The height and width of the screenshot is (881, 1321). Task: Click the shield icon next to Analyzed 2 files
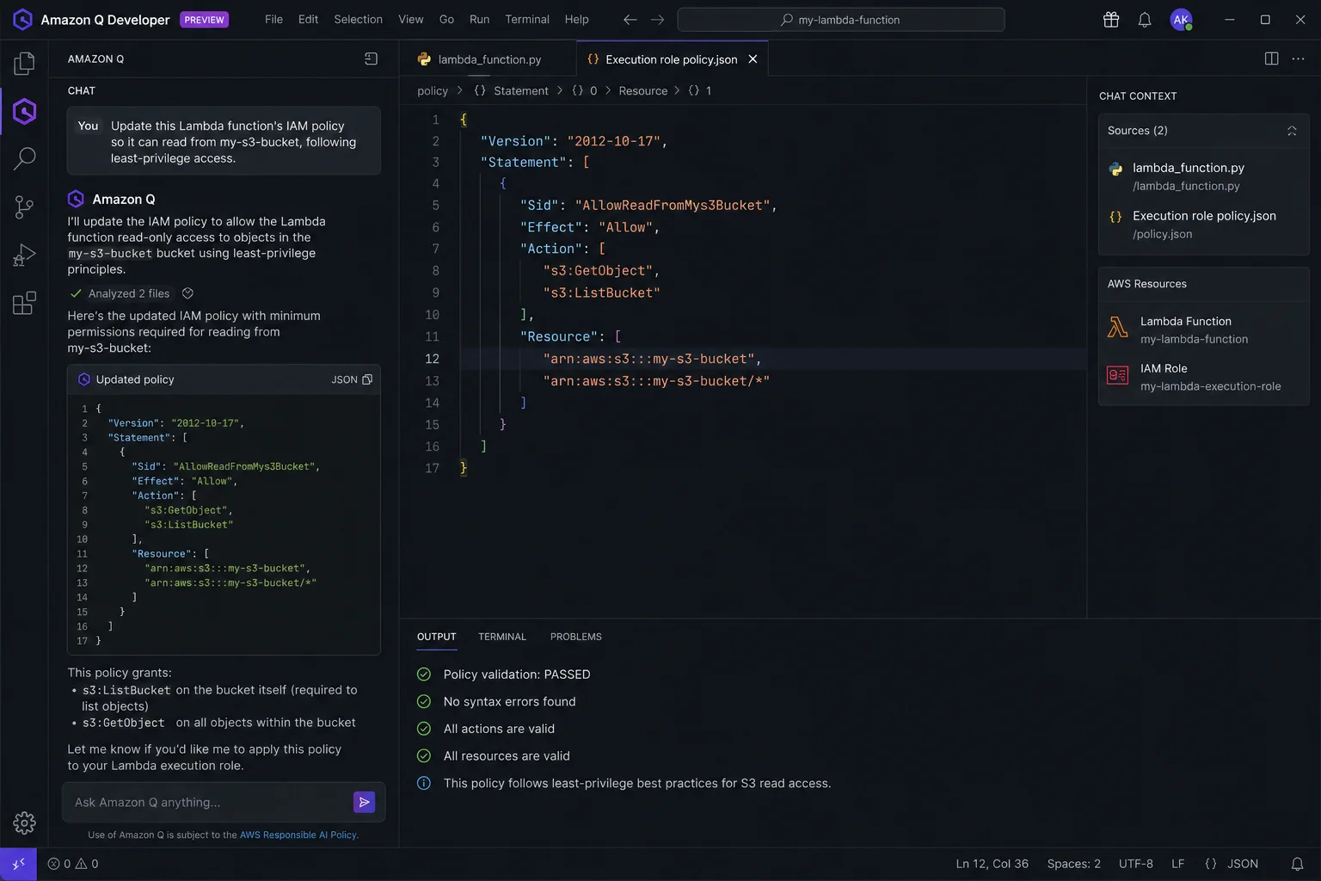point(187,293)
